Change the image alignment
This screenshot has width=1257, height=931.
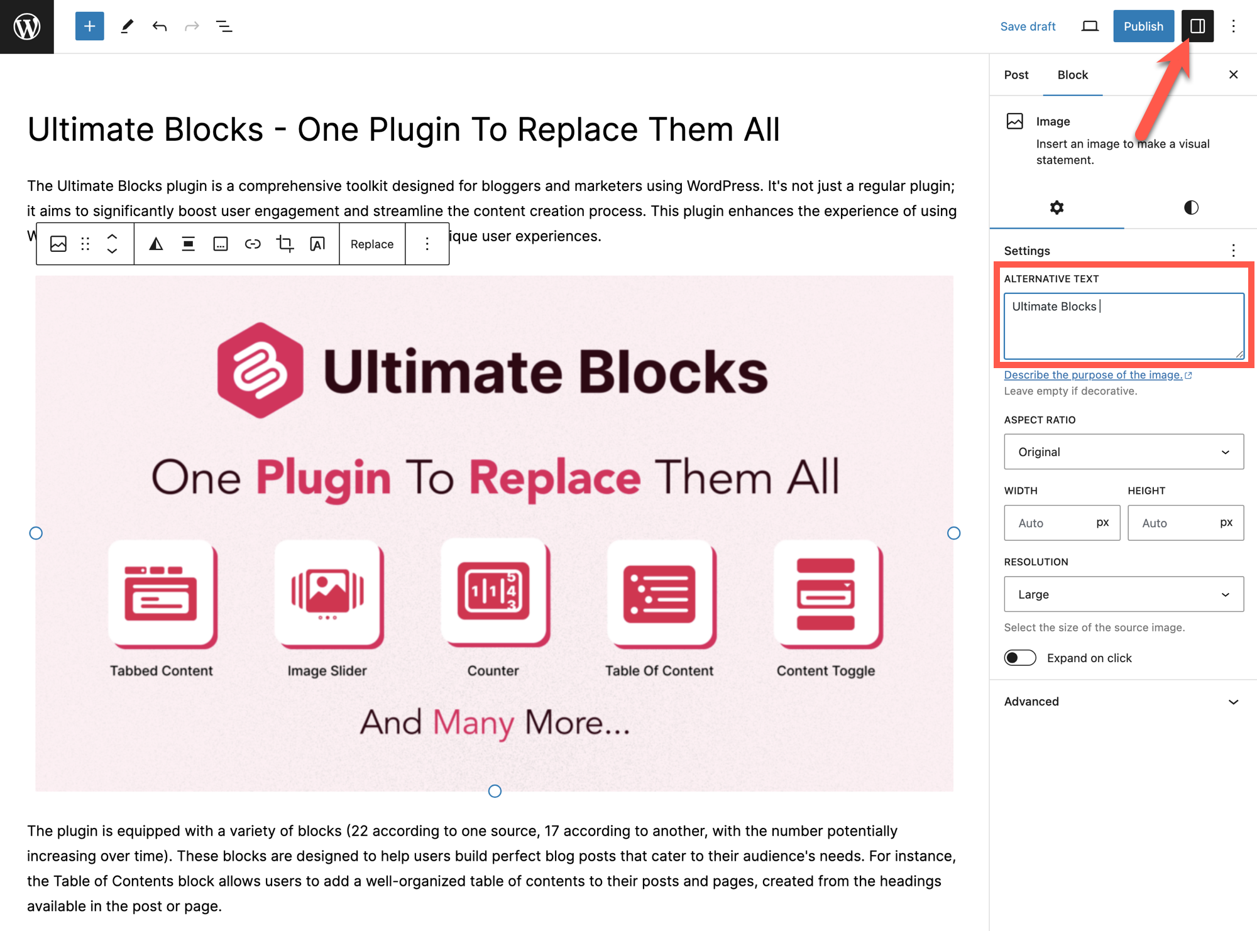[x=188, y=244]
